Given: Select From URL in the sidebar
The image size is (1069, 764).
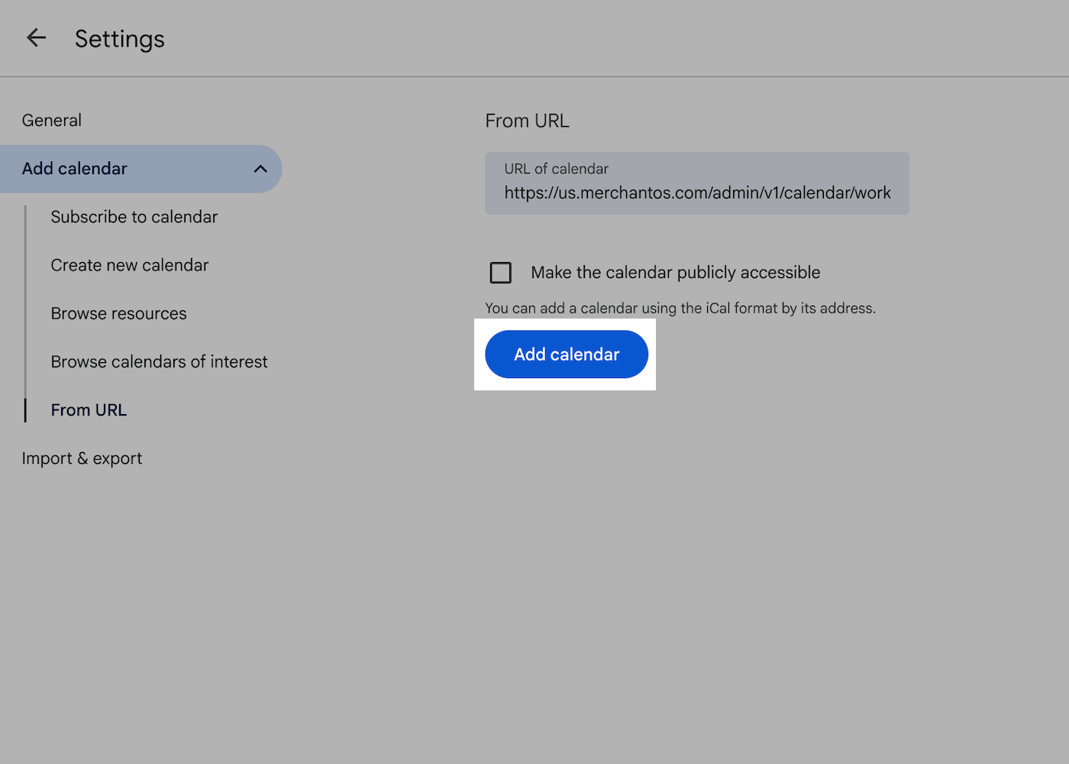Looking at the screenshot, I should 89,410.
